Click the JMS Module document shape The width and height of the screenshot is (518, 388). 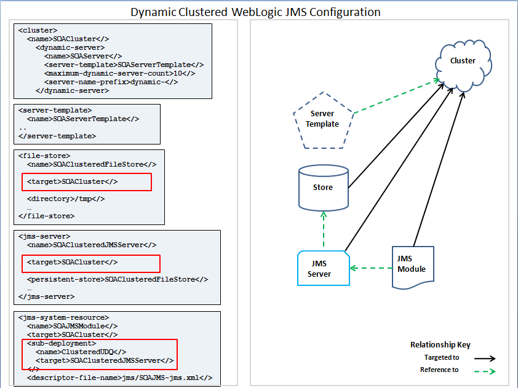point(413,267)
